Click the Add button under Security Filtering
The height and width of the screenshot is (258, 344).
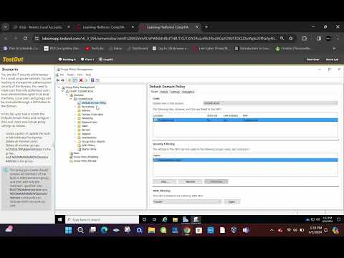pos(164,181)
